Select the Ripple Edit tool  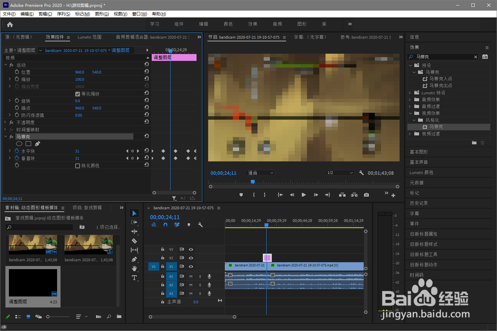pos(134,231)
